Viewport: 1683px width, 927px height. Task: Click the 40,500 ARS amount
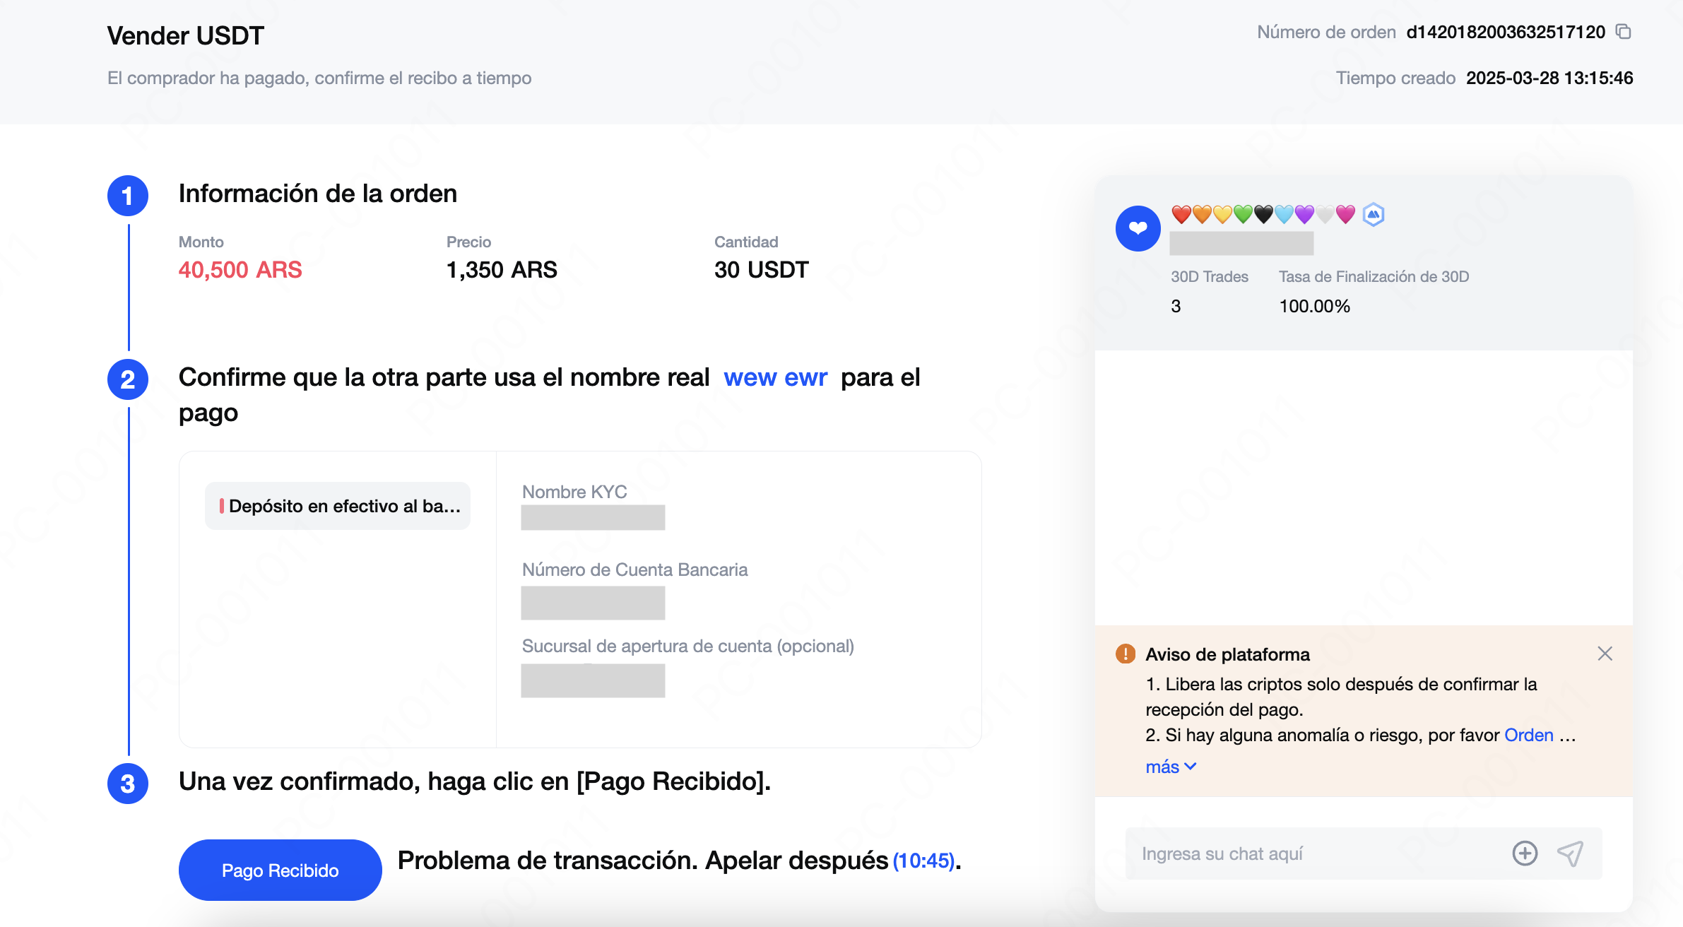point(240,269)
